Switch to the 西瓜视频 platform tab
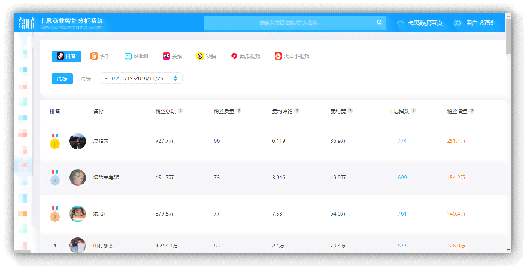 pos(246,56)
